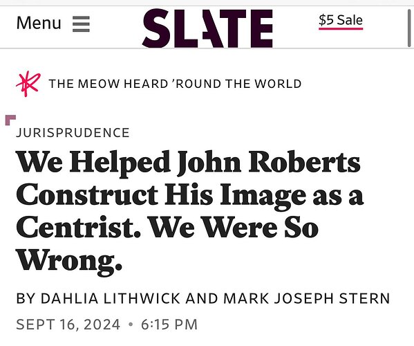The height and width of the screenshot is (346, 414).
Task: Go to homepage via Slate logo
Action: (x=207, y=28)
